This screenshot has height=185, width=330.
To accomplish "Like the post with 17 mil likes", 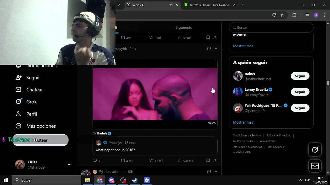I will [156, 161].
